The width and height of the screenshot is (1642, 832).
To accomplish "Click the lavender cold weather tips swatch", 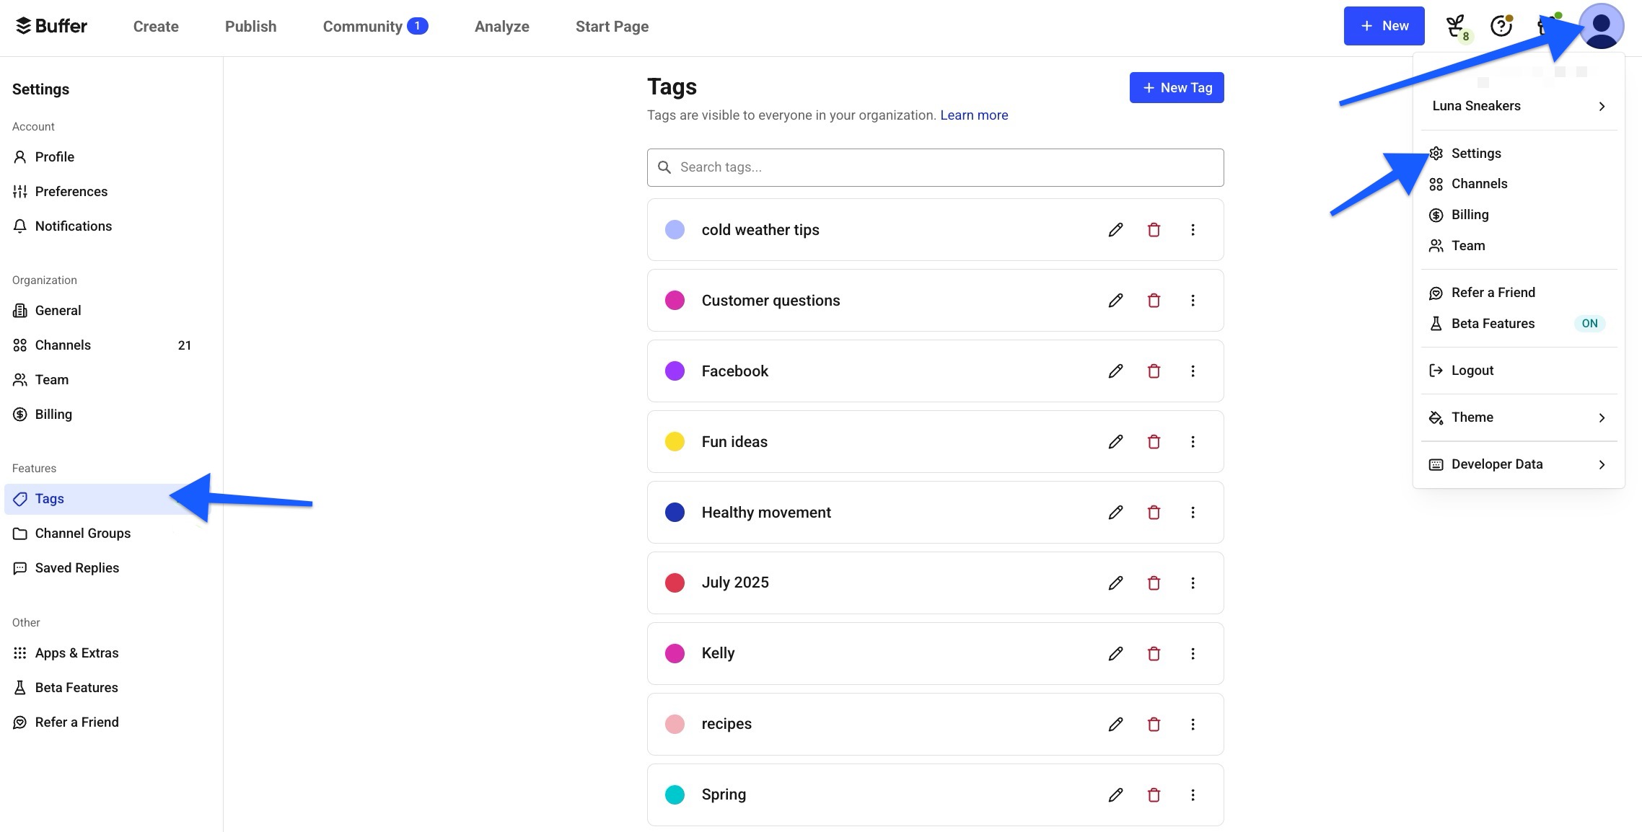I will tap(675, 229).
